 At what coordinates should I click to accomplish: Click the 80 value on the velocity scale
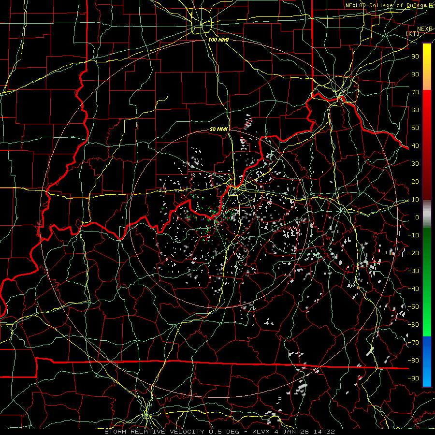click(x=415, y=74)
